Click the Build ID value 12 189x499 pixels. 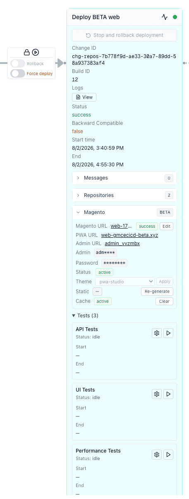click(75, 80)
